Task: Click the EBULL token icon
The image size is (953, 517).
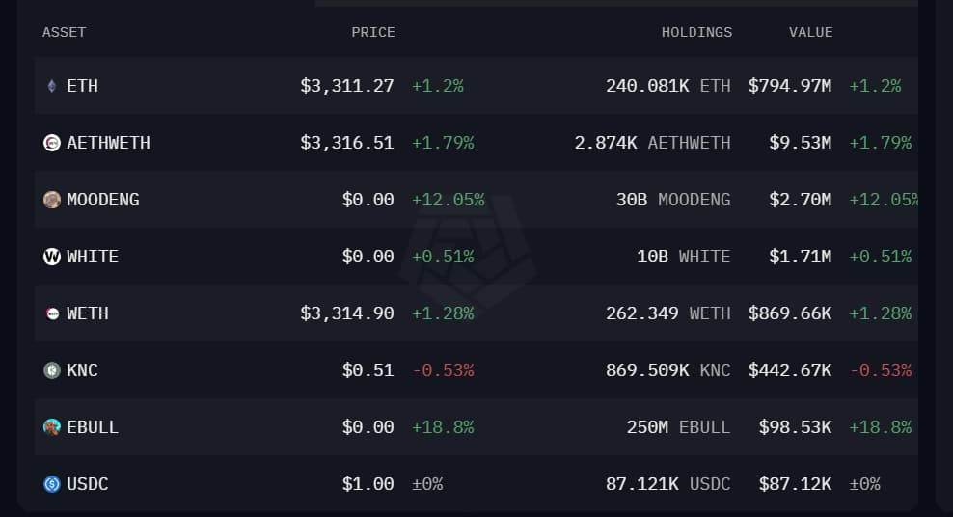Action: 52,427
